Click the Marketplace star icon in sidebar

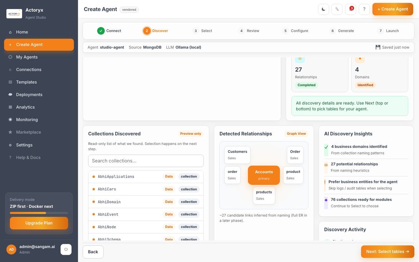click(x=10, y=132)
